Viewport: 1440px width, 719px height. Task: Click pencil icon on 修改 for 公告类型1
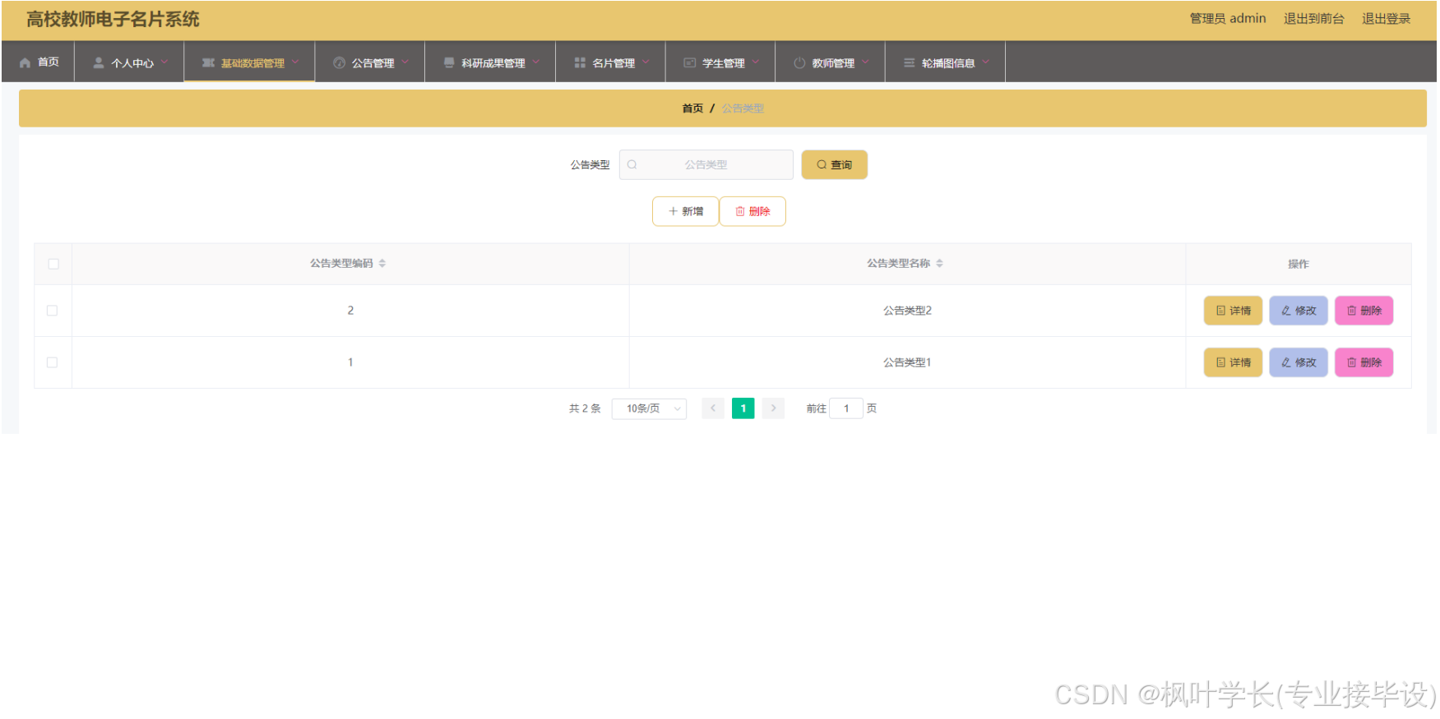pos(1286,362)
